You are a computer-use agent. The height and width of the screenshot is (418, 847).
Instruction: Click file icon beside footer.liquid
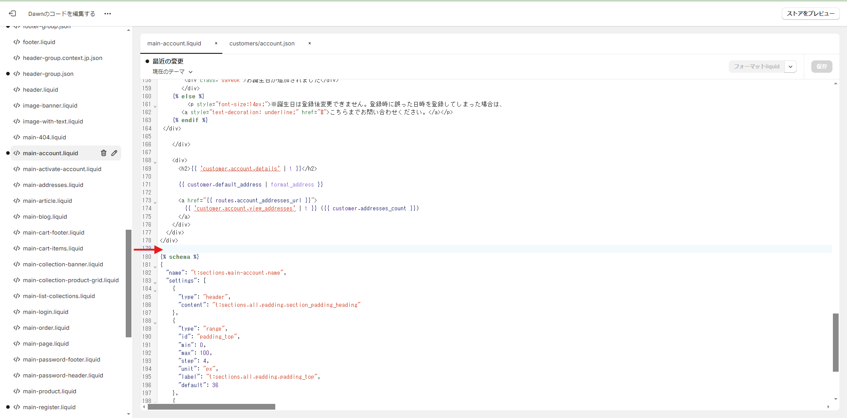(17, 42)
